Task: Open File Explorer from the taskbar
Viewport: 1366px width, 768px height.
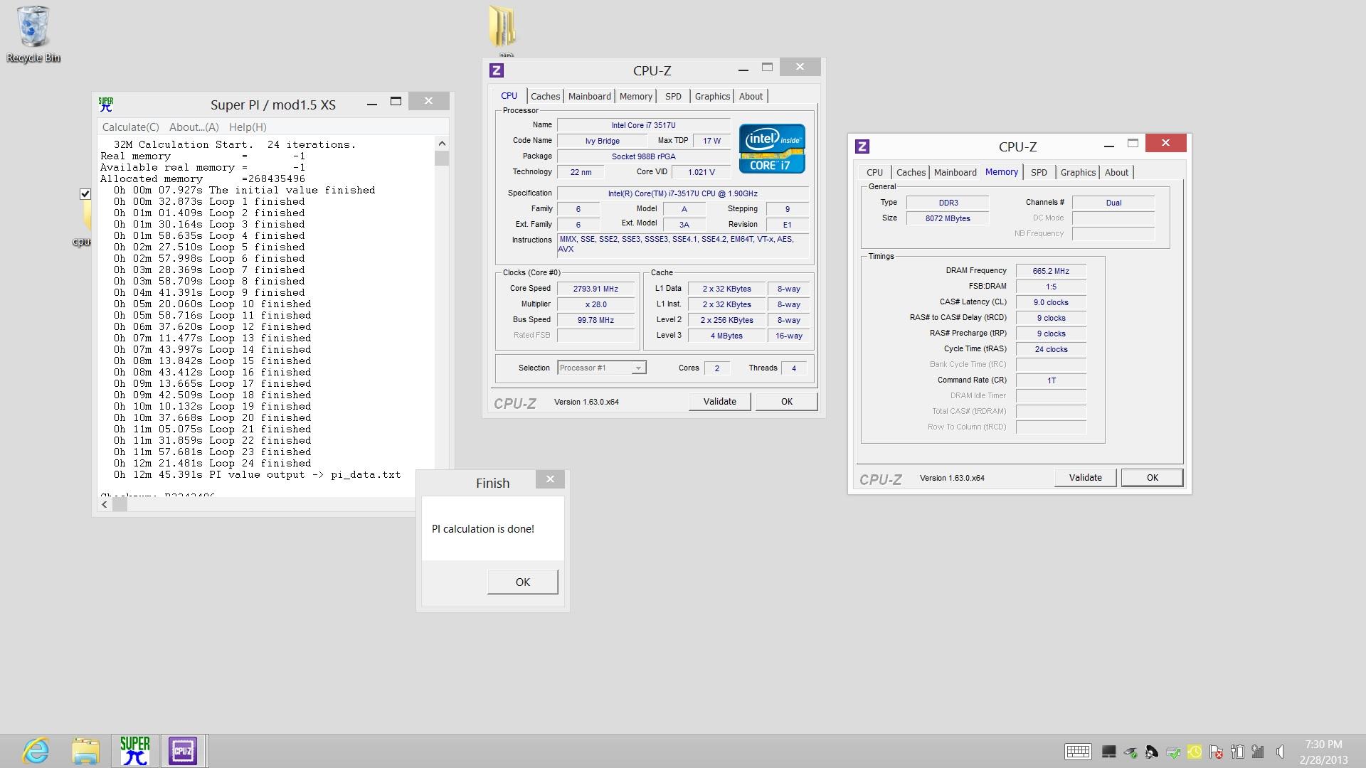Action: (85, 751)
